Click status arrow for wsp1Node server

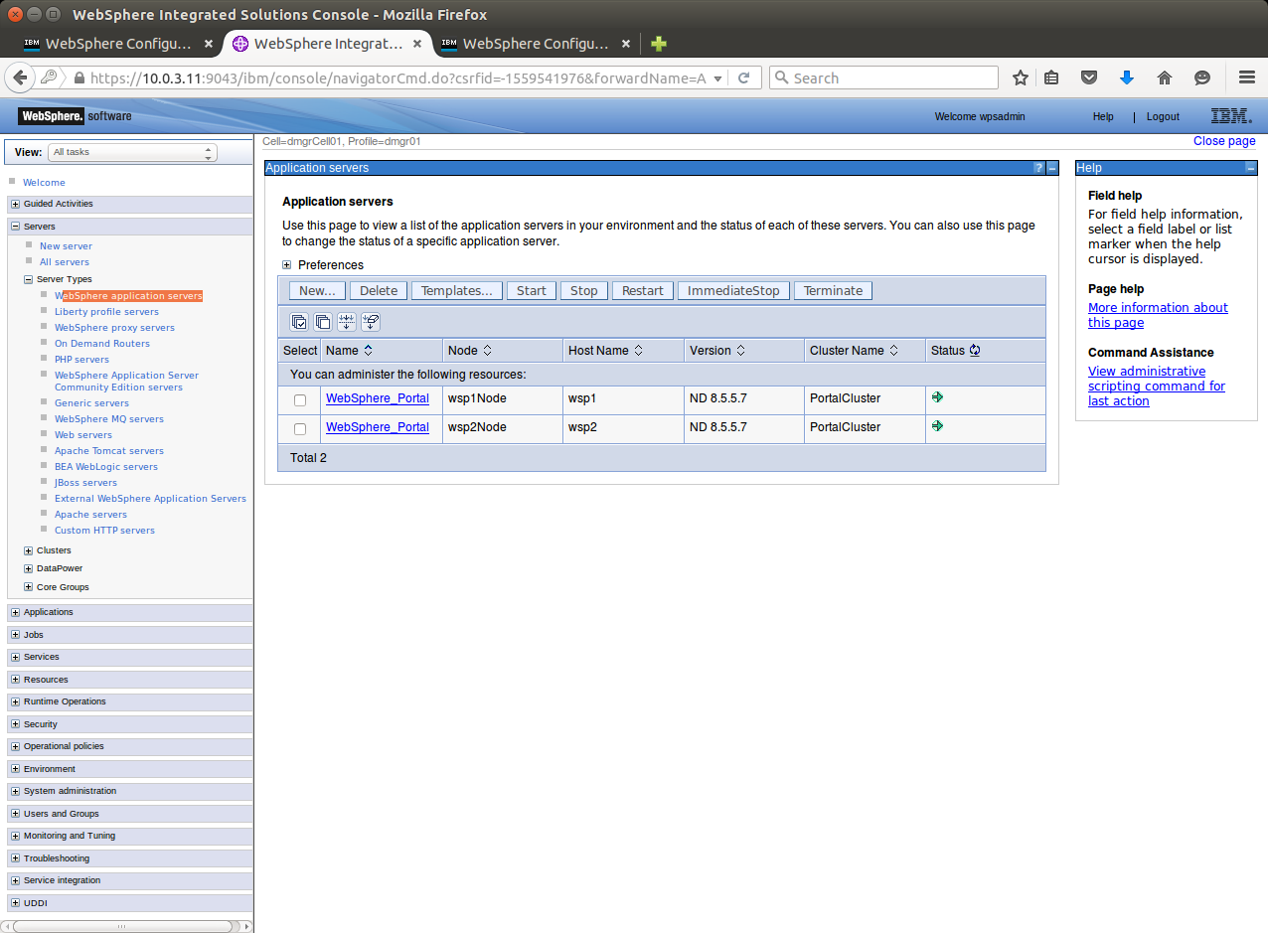pos(937,397)
